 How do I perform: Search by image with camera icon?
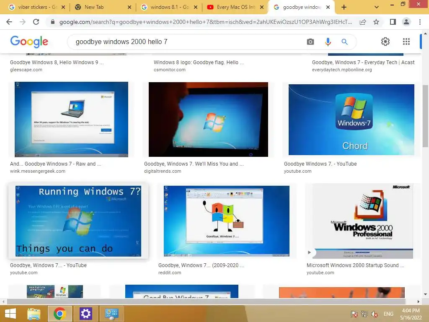pyautogui.click(x=310, y=42)
